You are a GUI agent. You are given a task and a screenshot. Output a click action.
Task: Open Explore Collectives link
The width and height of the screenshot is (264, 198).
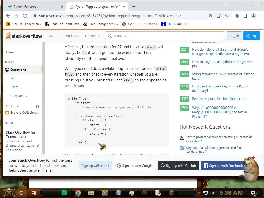(x=21, y=112)
